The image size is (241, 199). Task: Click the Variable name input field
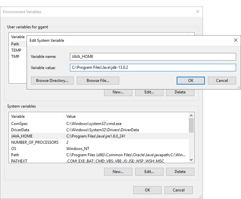[153, 57]
